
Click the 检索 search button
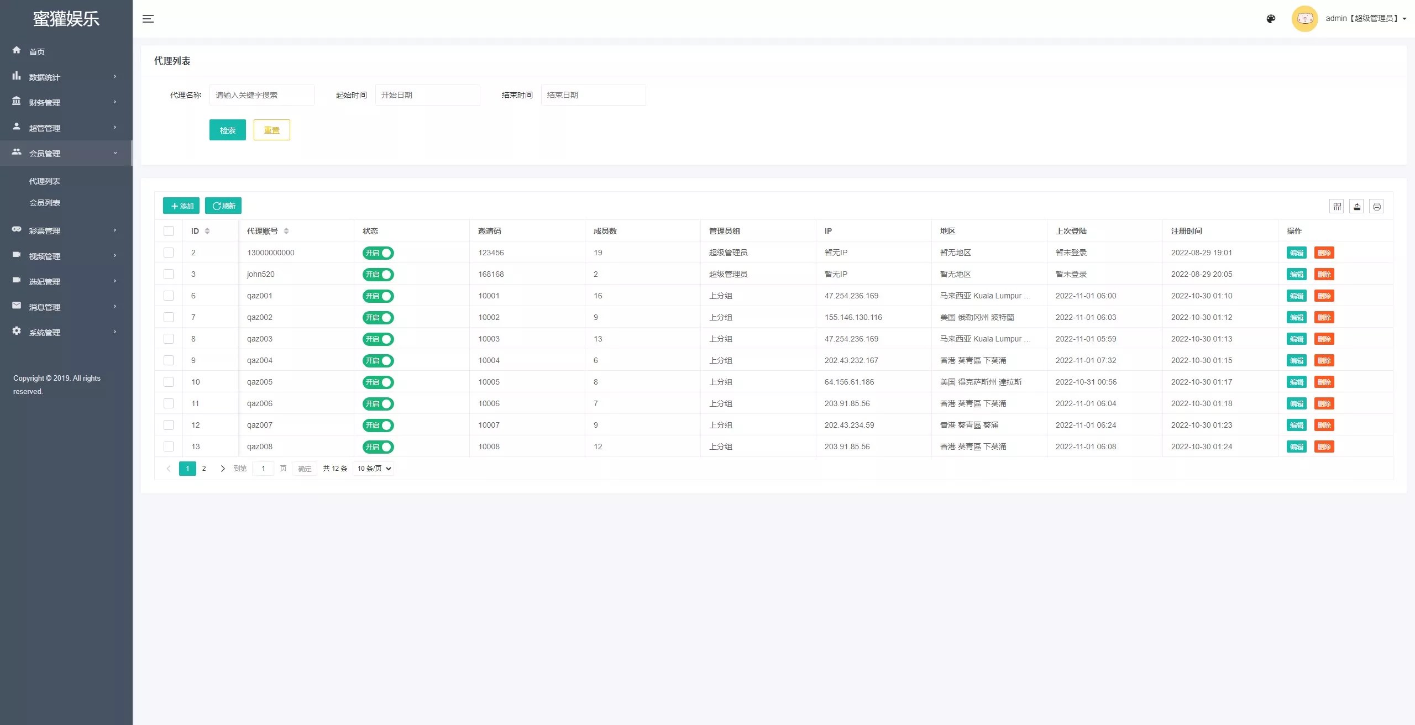tap(228, 130)
